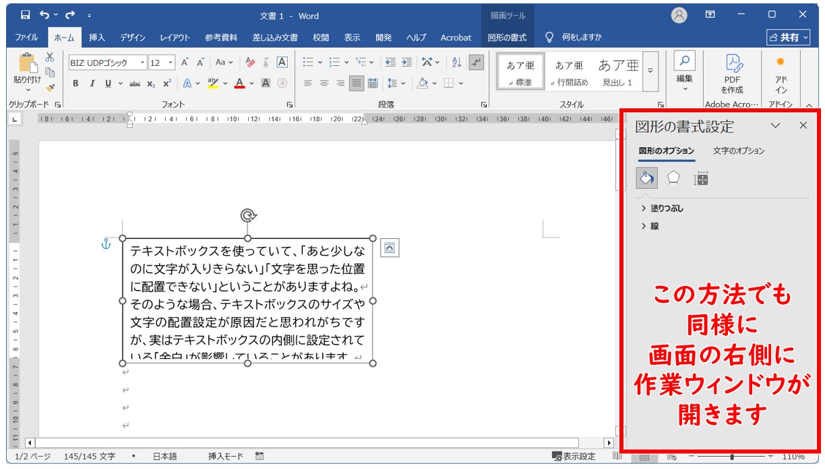Screen dimensions: 825x469
Task: Open layout options icon beside text box
Action: (x=390, y=248)
